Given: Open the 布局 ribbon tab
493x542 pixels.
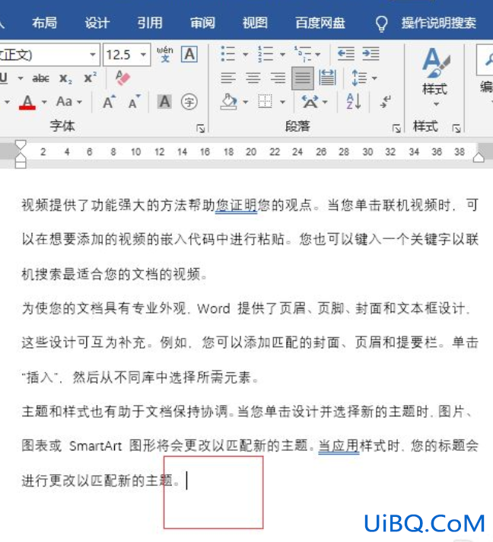Looking at the screenshot, I should pyautogui.click(x=44, y=23).
